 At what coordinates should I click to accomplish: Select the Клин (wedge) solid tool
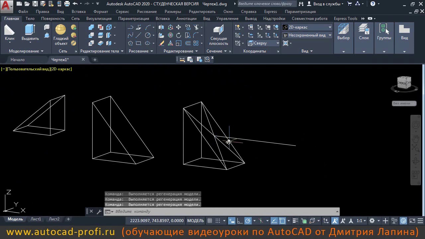(x=9, y=33)
